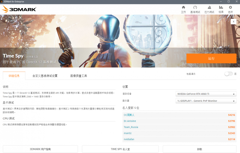
Task: Select the 详细信息 tab
Action: 14,76
